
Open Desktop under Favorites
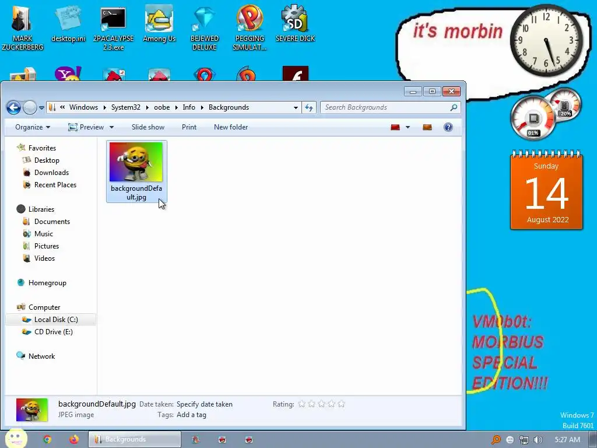pos(47,160)
